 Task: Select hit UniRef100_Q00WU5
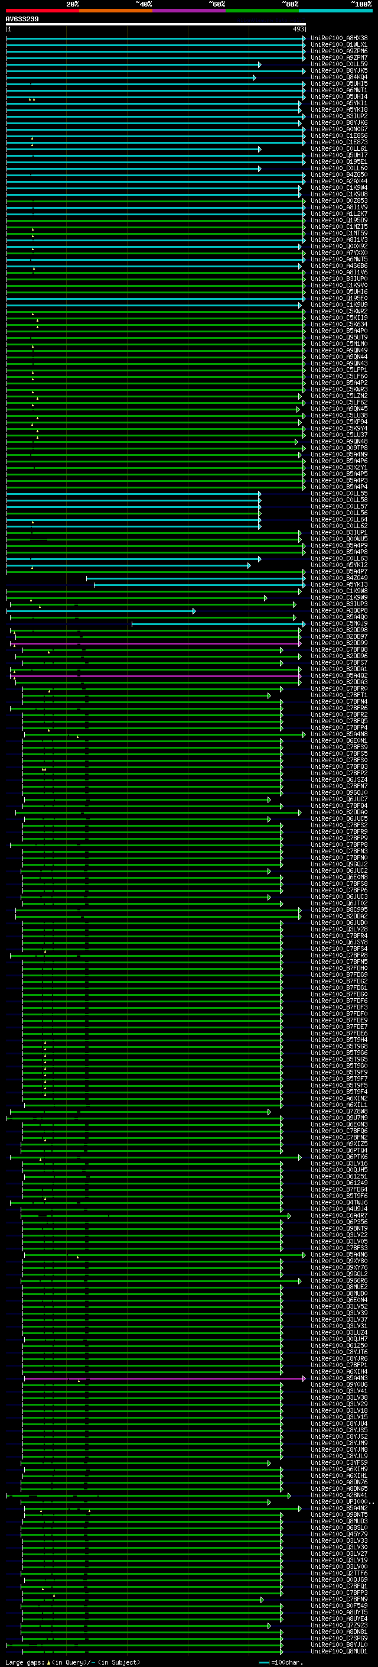(x=338, y=538)
